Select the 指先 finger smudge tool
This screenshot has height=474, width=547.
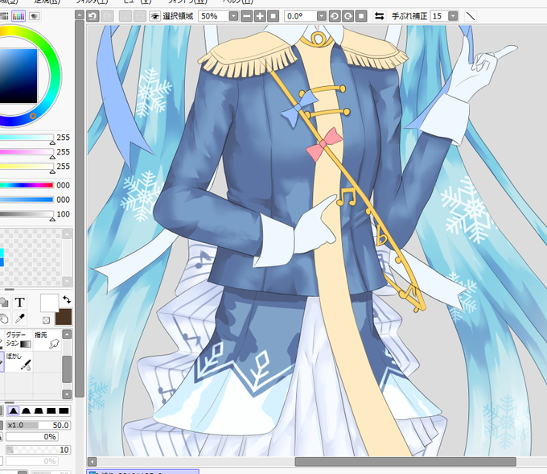[47, 340]
